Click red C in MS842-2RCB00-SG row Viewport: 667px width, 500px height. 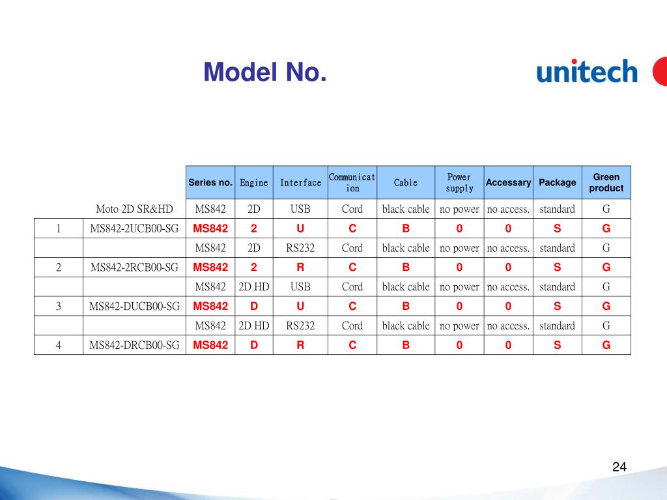point(352,268)
